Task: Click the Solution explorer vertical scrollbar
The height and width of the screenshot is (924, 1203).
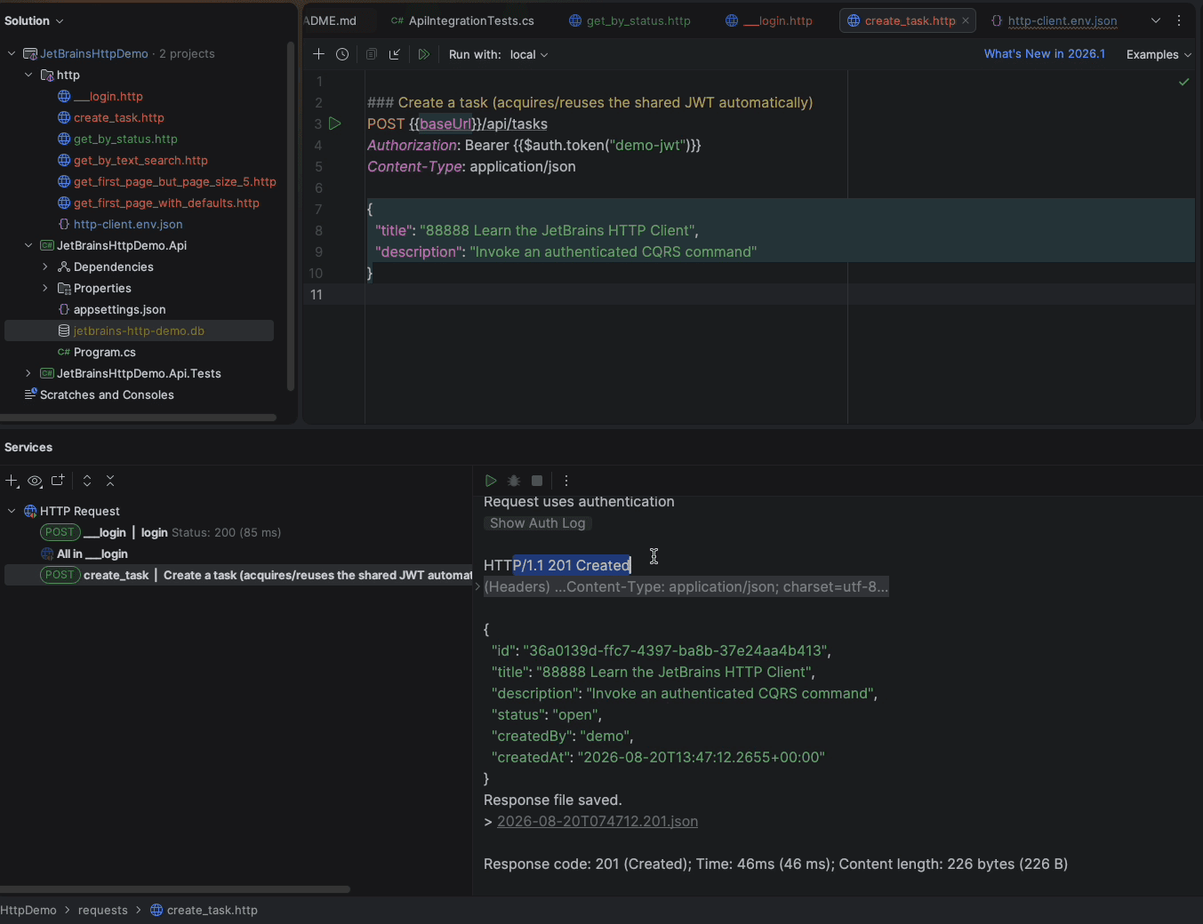Action: point(290,216)
